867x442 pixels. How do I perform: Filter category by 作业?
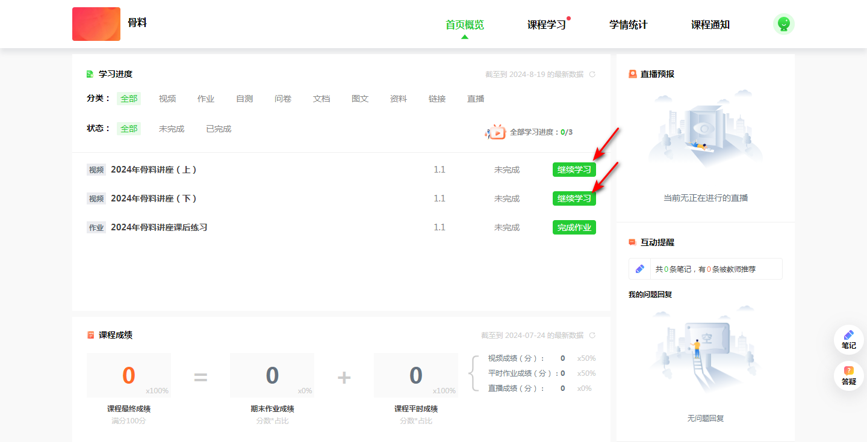pos(206,99)
